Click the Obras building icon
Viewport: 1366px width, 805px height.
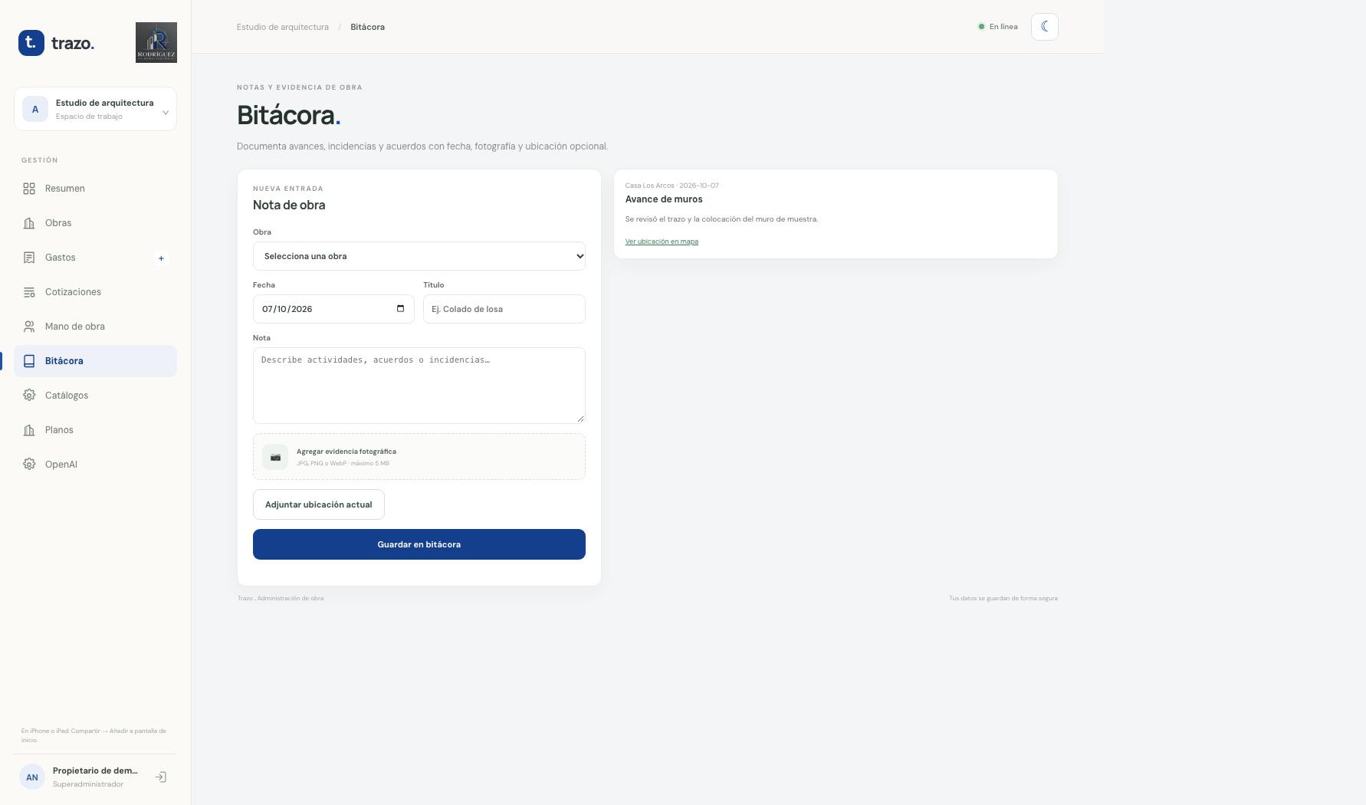coord(29,223)
